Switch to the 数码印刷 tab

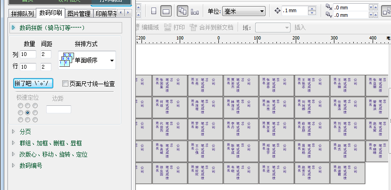point(50,13)
